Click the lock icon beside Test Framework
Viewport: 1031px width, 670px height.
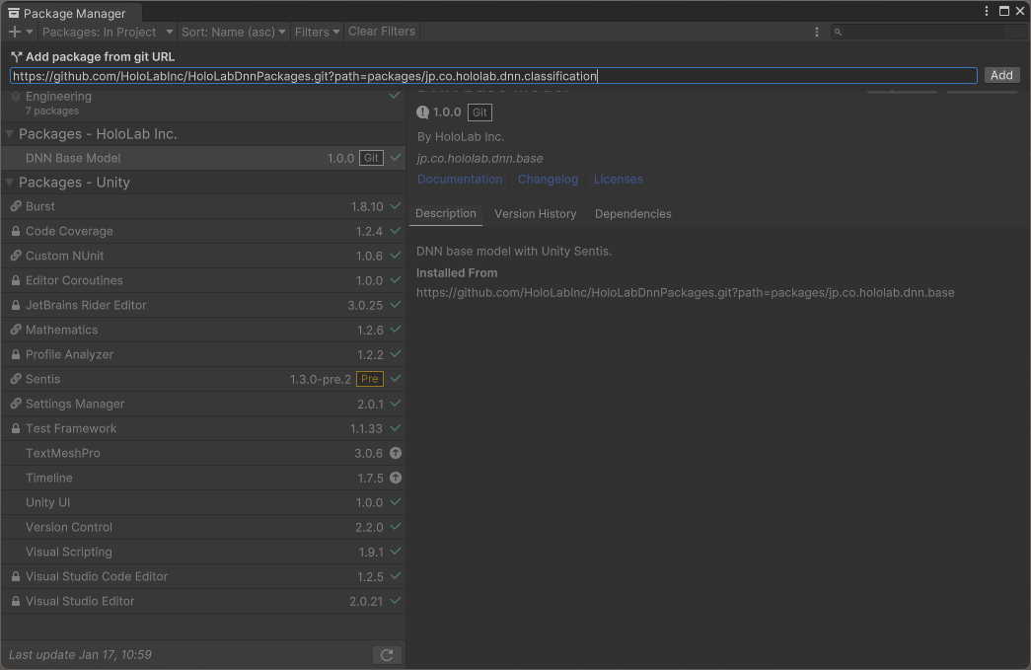click(x=16, y=428)
